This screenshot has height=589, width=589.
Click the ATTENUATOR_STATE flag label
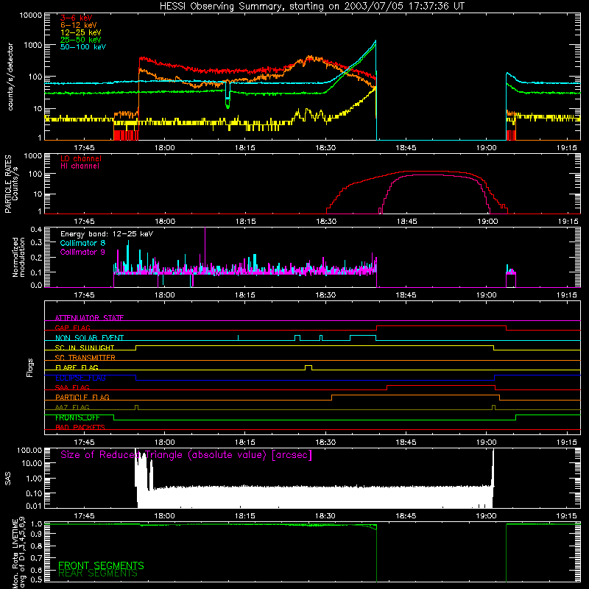(x=89, y=318)
